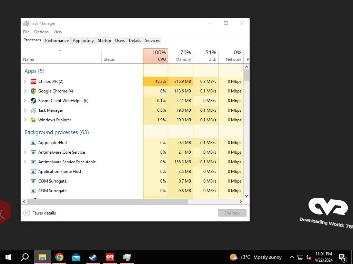
Task: Click the End task button
Action: tap(232, 213)
